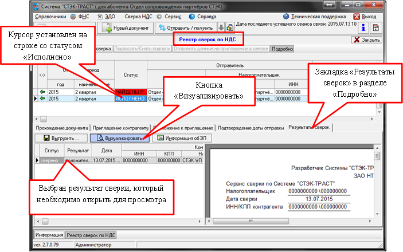Viewport: 403px width, 252px height.
Task: Switch to the Приглашение контрагенту tab
Action: 120,128
